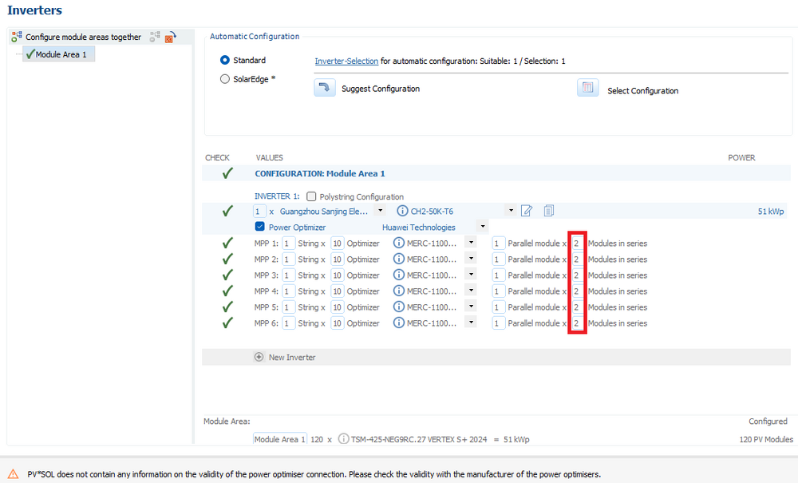Click the Select Configuration label
This screenshot has width=798, height=483.
click(642, 90)
